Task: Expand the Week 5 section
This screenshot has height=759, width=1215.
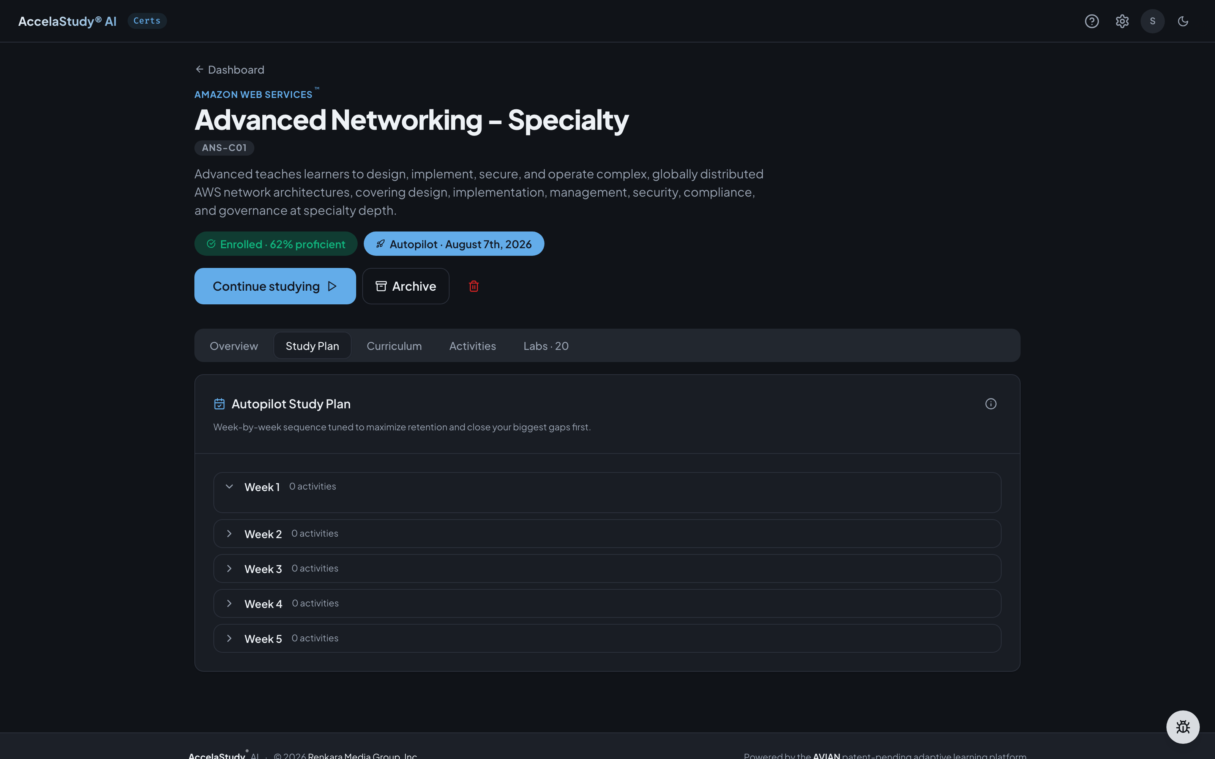Action: tap(229, 638)
